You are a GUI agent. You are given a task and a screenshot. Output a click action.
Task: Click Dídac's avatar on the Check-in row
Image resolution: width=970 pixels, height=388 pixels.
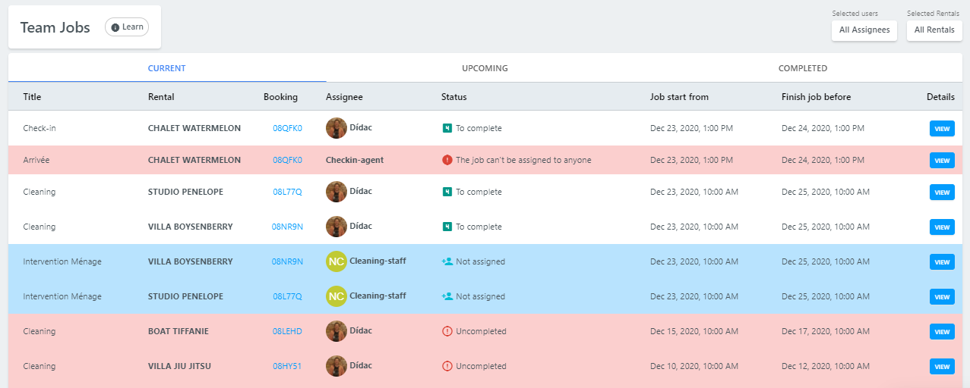click(336, 128)
